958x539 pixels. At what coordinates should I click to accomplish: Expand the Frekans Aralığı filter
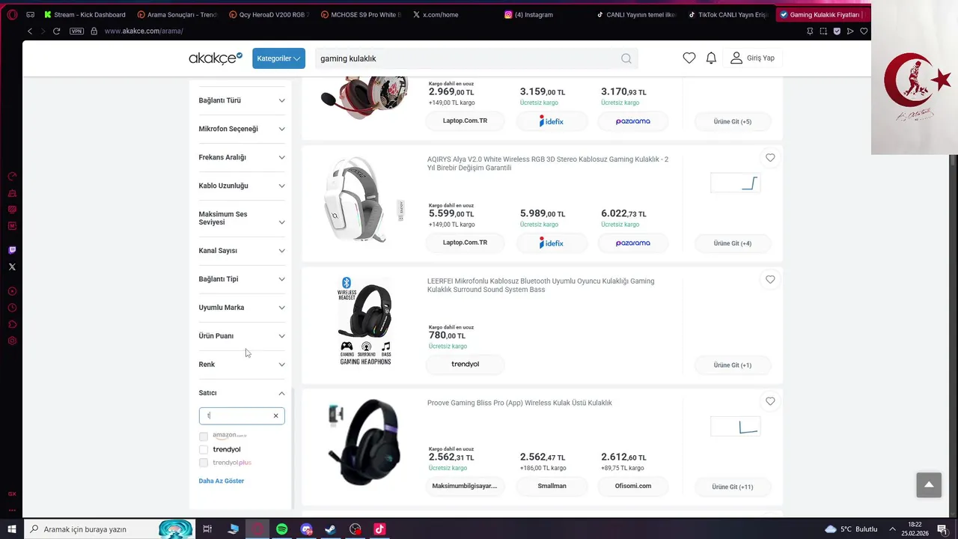point(242,157)
